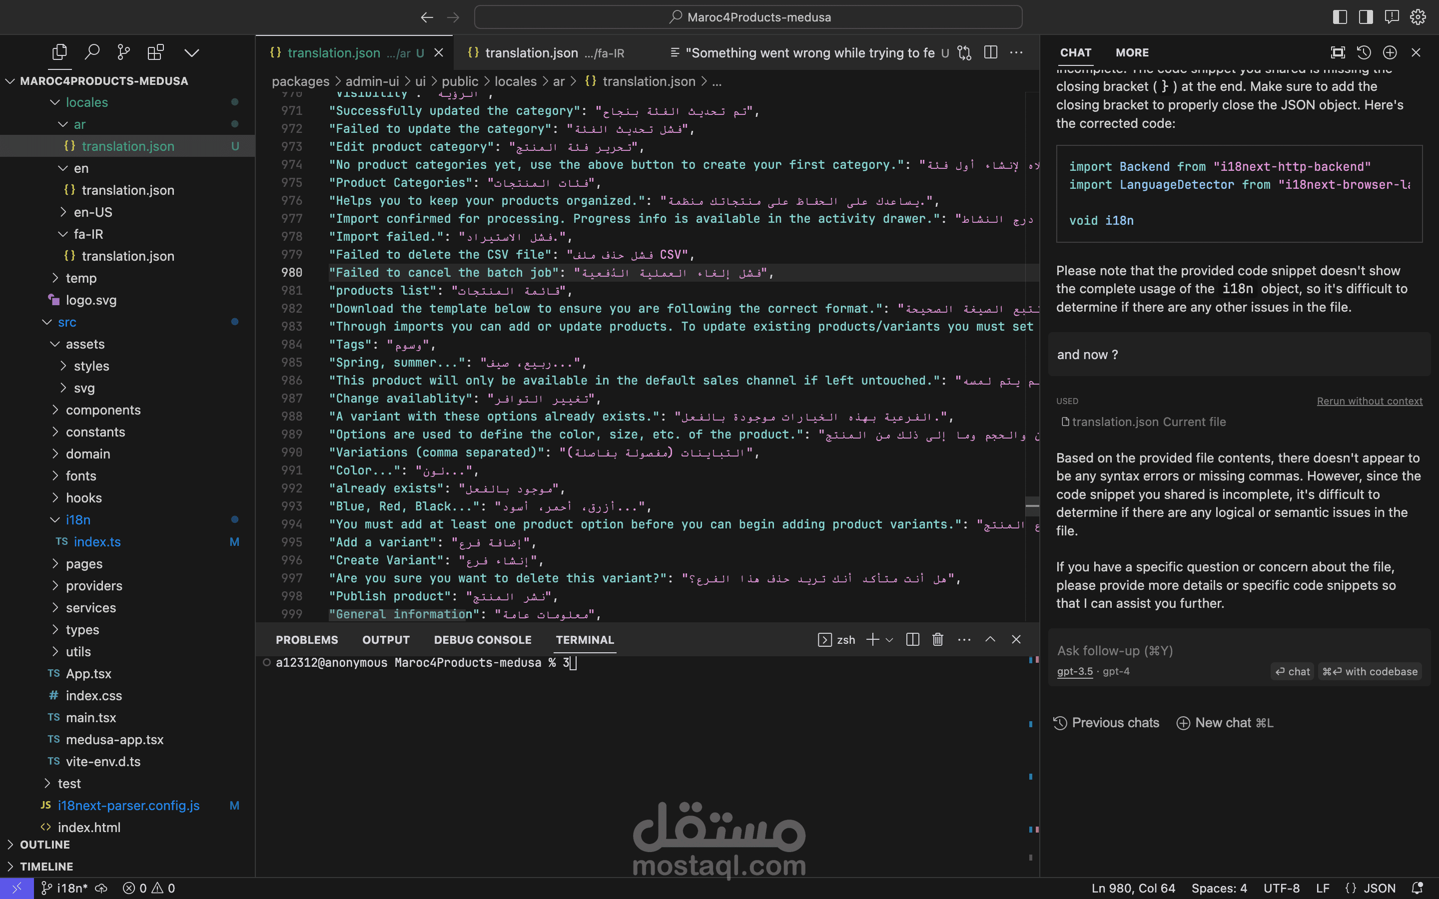Open index.ts in the i18n folder

[127, 542]
